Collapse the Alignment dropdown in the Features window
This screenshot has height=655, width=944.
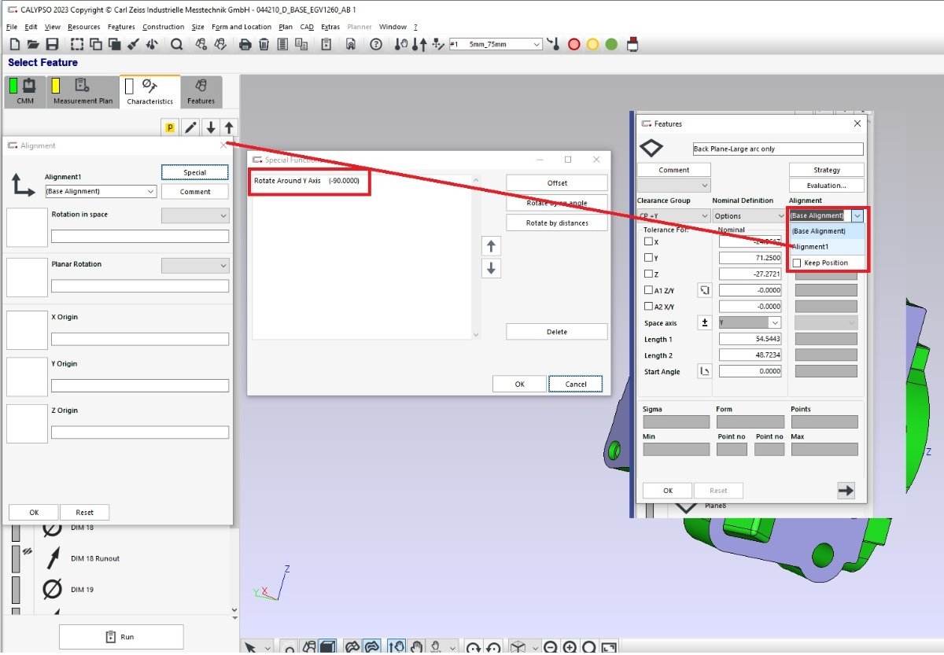pyautogui.click(x=857, y=215)
